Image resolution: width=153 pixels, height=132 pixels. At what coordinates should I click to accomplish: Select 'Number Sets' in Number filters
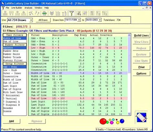tap(15, 51)
